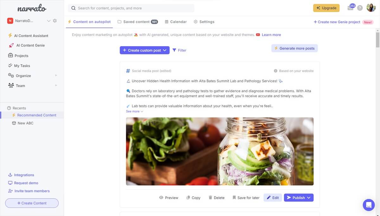Viewport: 380px width, 216px height.
Task: Delete the social media post
Action: click(217, 198)
